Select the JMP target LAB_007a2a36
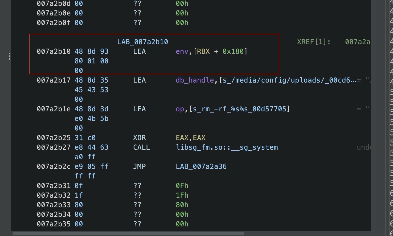The image size is (393, 236). [201, 166]
